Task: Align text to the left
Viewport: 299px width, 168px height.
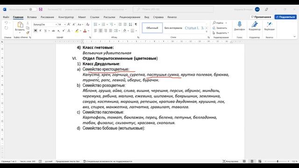Action: (95, 31)
